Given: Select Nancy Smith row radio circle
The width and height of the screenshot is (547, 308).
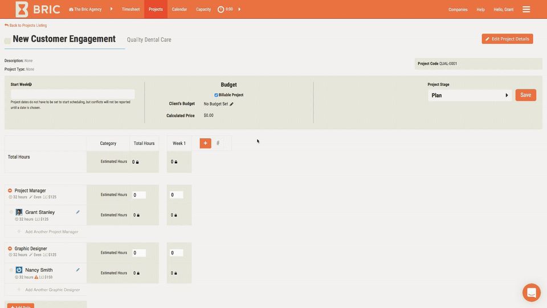Looking at the screenshot, I should pos(11,270).
